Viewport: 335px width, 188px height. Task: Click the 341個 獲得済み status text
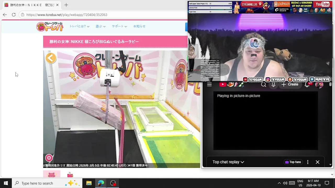point(137,165)
